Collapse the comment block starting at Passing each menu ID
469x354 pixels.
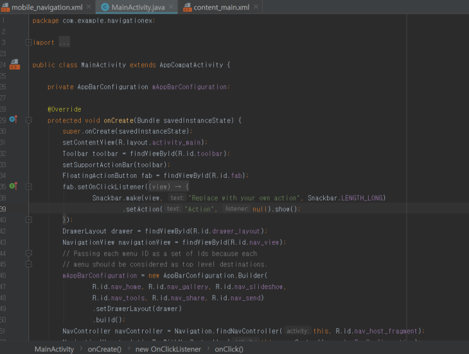28,254
